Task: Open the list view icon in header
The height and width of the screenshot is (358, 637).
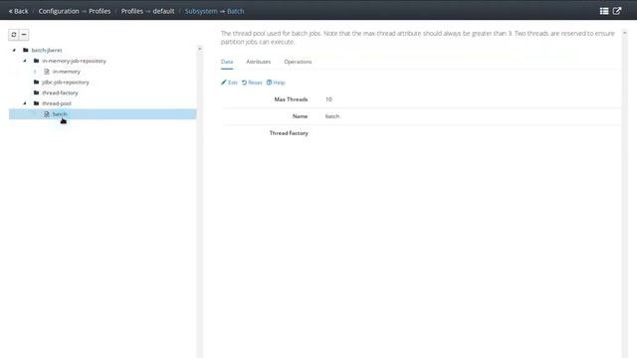Action: tap(604, 11)
